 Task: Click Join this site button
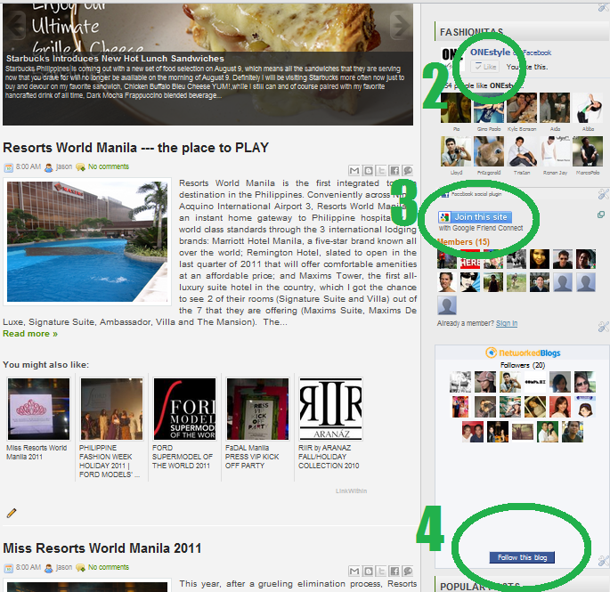click(x=475, y=217)
